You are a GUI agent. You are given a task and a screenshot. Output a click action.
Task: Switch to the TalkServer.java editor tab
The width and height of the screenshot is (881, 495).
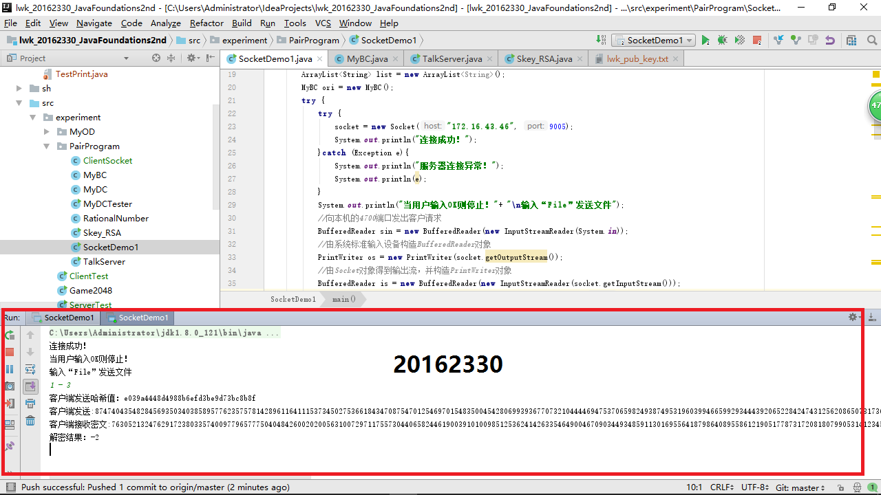coord(452,59)
